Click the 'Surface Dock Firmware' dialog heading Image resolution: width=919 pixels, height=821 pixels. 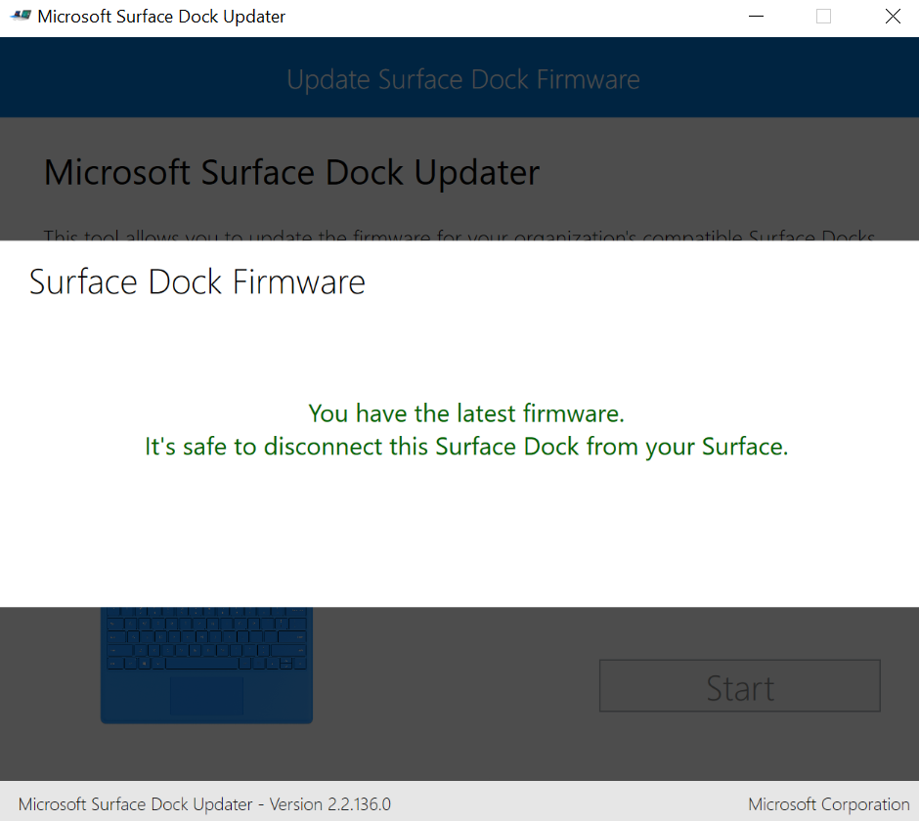(x=197, y=281)
